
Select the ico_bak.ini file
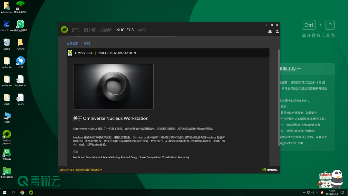[x=20, y=81]
